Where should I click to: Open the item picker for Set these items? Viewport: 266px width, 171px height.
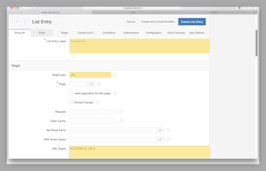click(x=160, y=130)
